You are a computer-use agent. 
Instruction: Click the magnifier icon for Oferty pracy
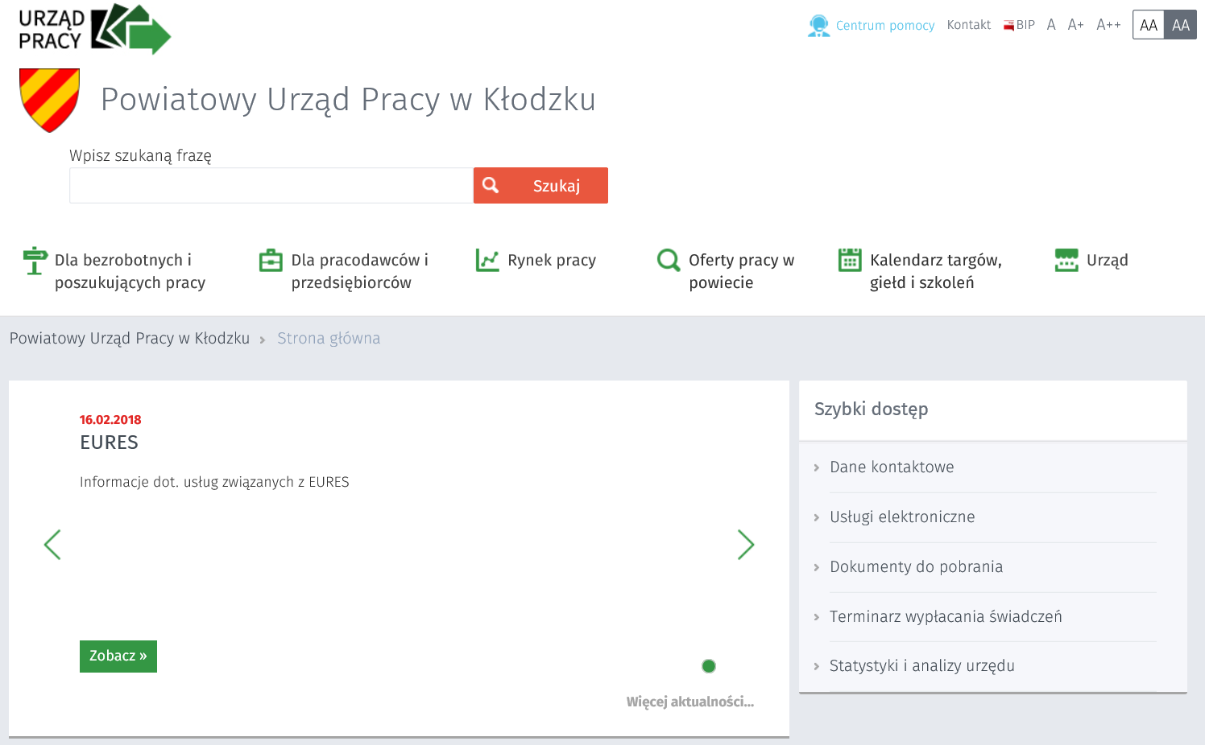669,260
